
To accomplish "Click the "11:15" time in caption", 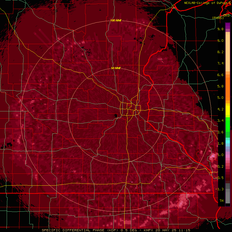I will coord(184,230).
